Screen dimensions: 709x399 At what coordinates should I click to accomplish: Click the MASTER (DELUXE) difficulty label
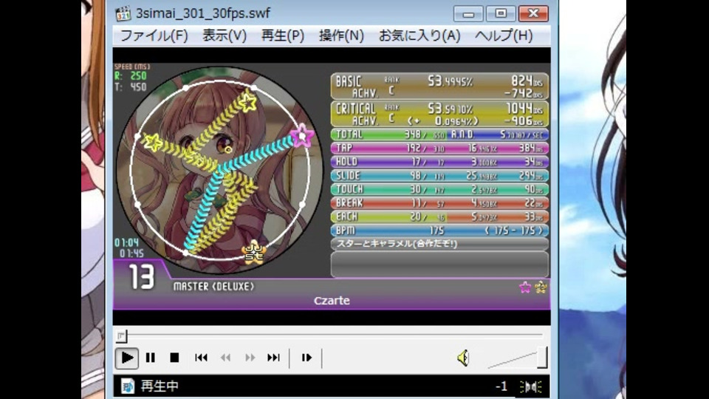[x=213, y=287]
